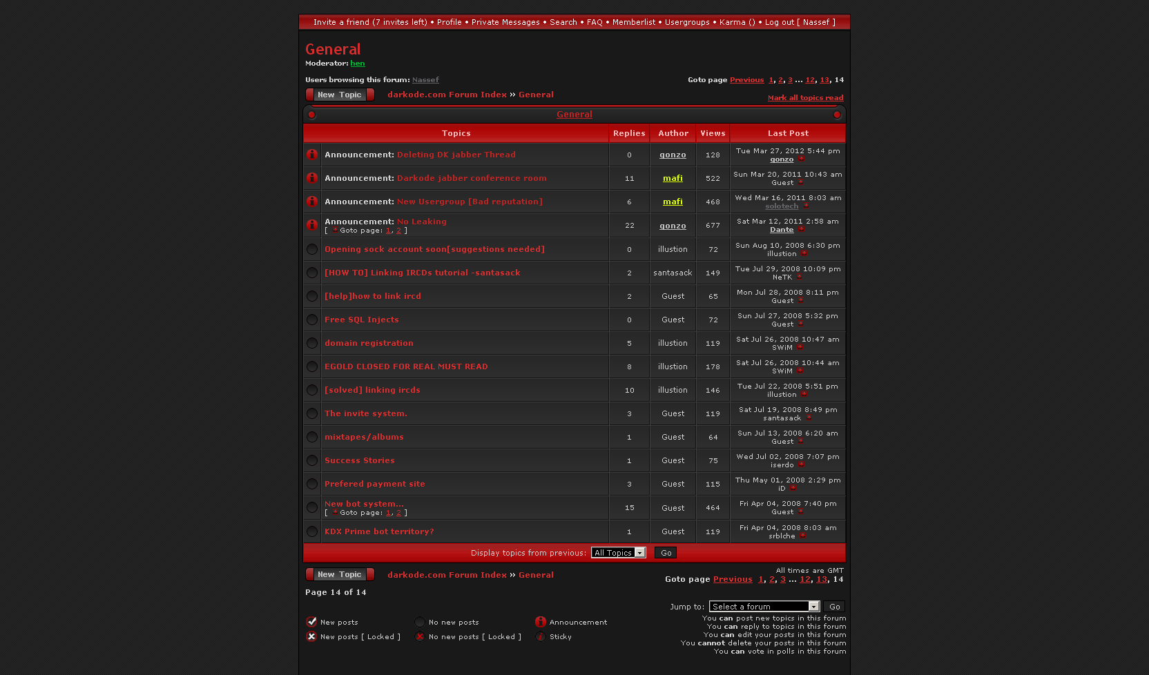Click the announcement icon beside Deleting DK jabber Thread
The height and width of the screenshot is (675, 1149).
[x=312, y=155]
